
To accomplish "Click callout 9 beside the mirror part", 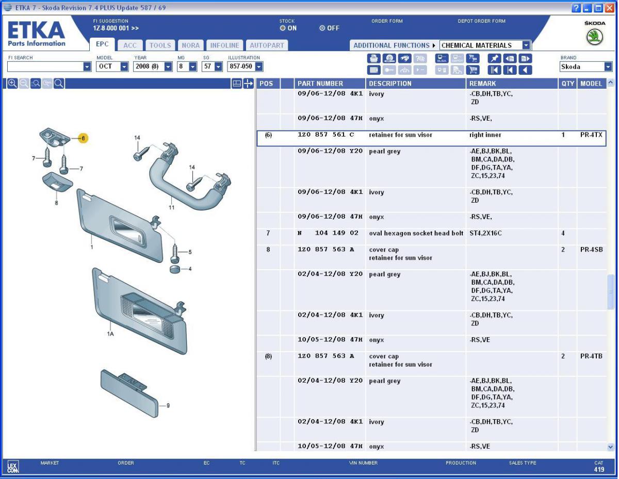I will coord(169,405).
